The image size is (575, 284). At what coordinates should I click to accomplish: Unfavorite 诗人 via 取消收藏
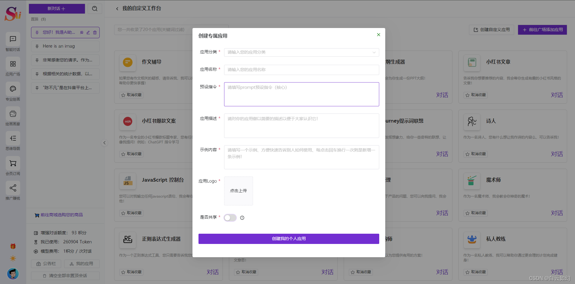point(476,154)
